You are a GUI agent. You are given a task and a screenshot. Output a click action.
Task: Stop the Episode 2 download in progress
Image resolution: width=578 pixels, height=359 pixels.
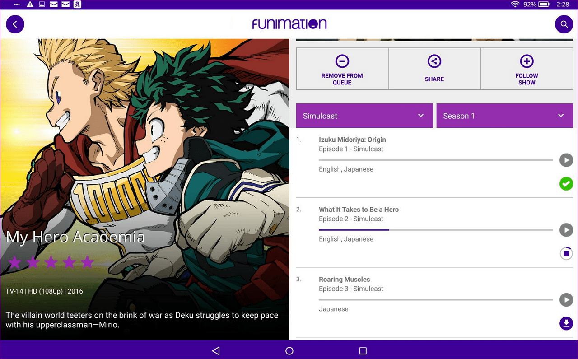coord(566,253)
